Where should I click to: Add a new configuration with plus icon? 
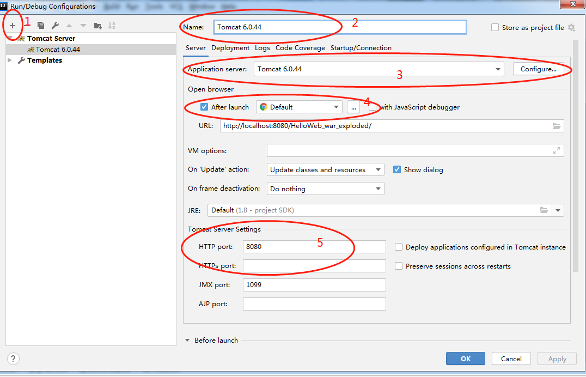13,26
